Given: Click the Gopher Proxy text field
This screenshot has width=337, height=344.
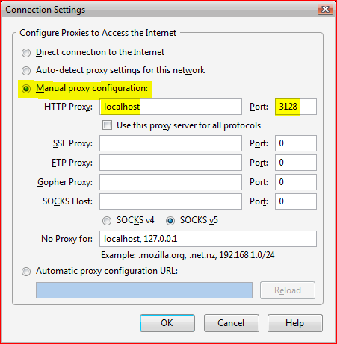Looking at the screenshot, I should [170, 182].
